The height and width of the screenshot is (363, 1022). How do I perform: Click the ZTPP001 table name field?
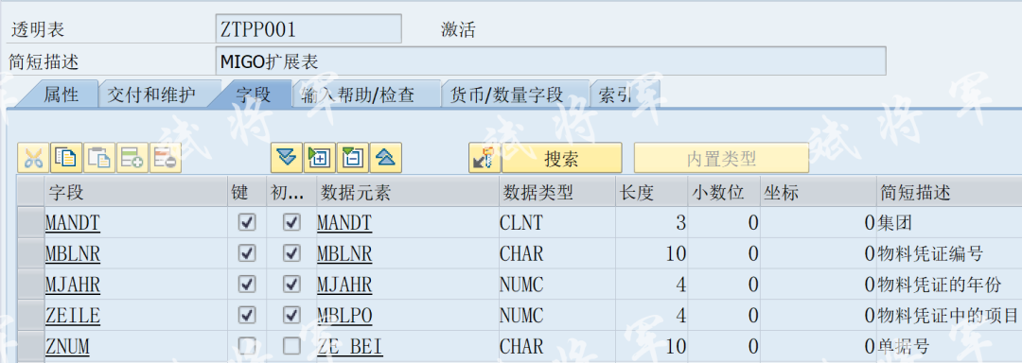(x=308, y=29)
